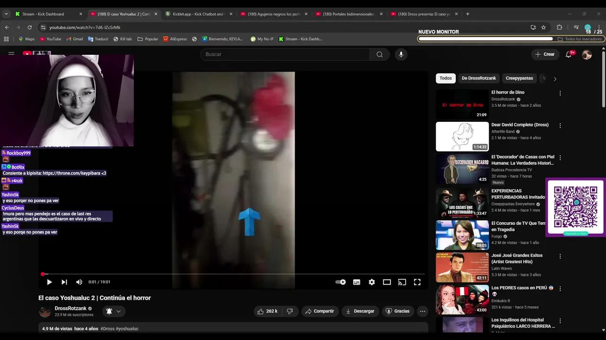Open the Traducir bookmark

pos(98,39)
